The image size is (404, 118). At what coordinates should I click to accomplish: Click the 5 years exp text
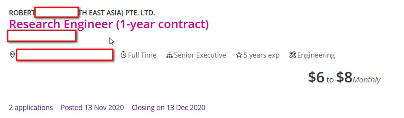point(261,55)
